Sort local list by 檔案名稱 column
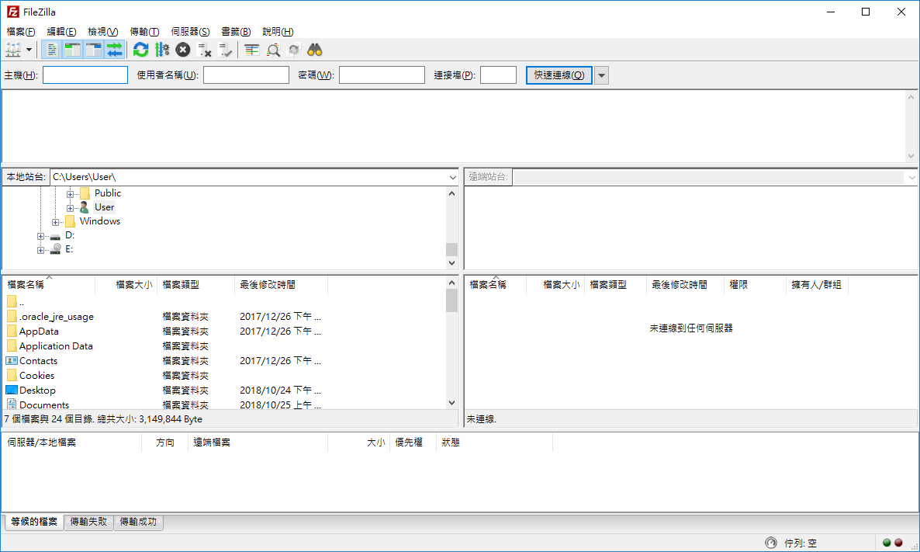The width and height of the screenshot is (920, 552). (x=49, y=285)
